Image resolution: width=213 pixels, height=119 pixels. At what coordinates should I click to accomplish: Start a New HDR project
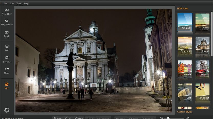(7, 12)
